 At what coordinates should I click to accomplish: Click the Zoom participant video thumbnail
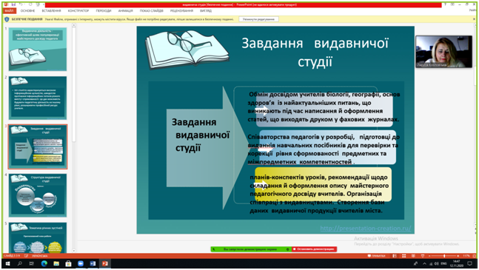(443, 52)
